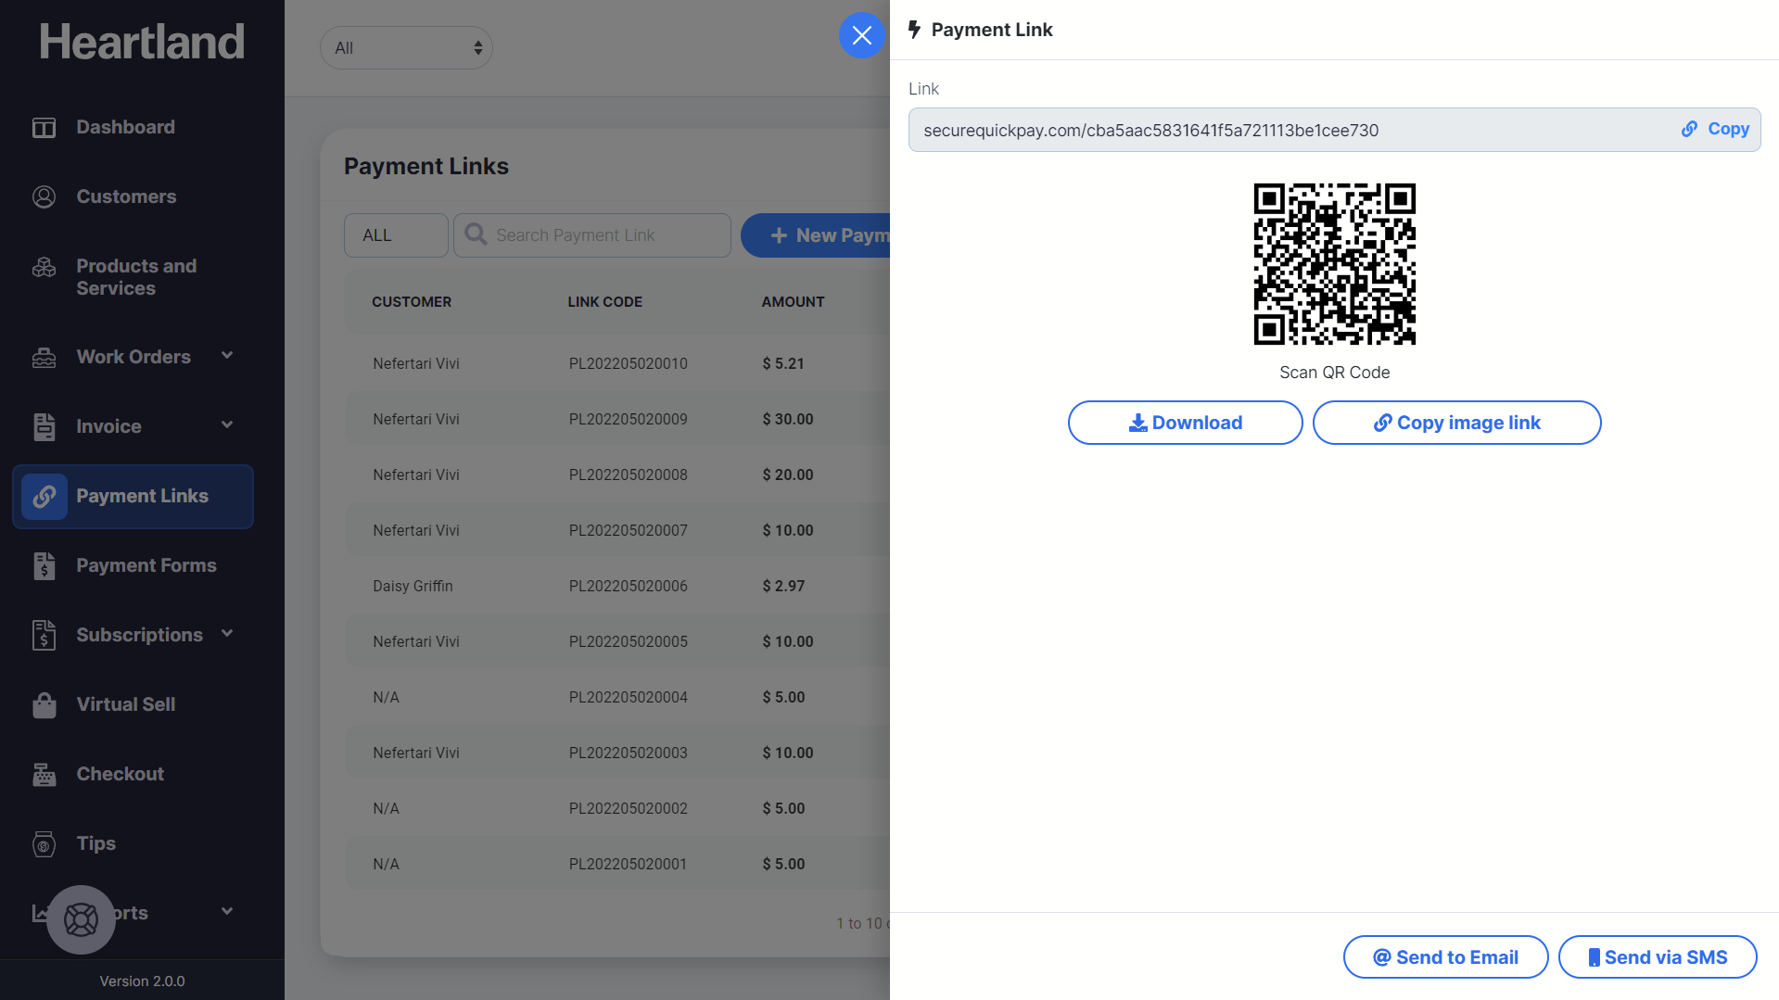This screenshot has width=1779, height=1000.
Task: Send payment link via SMS
Action: (1657, 957)
